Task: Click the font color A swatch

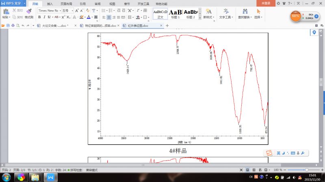Action: click(x=89, y=17)
